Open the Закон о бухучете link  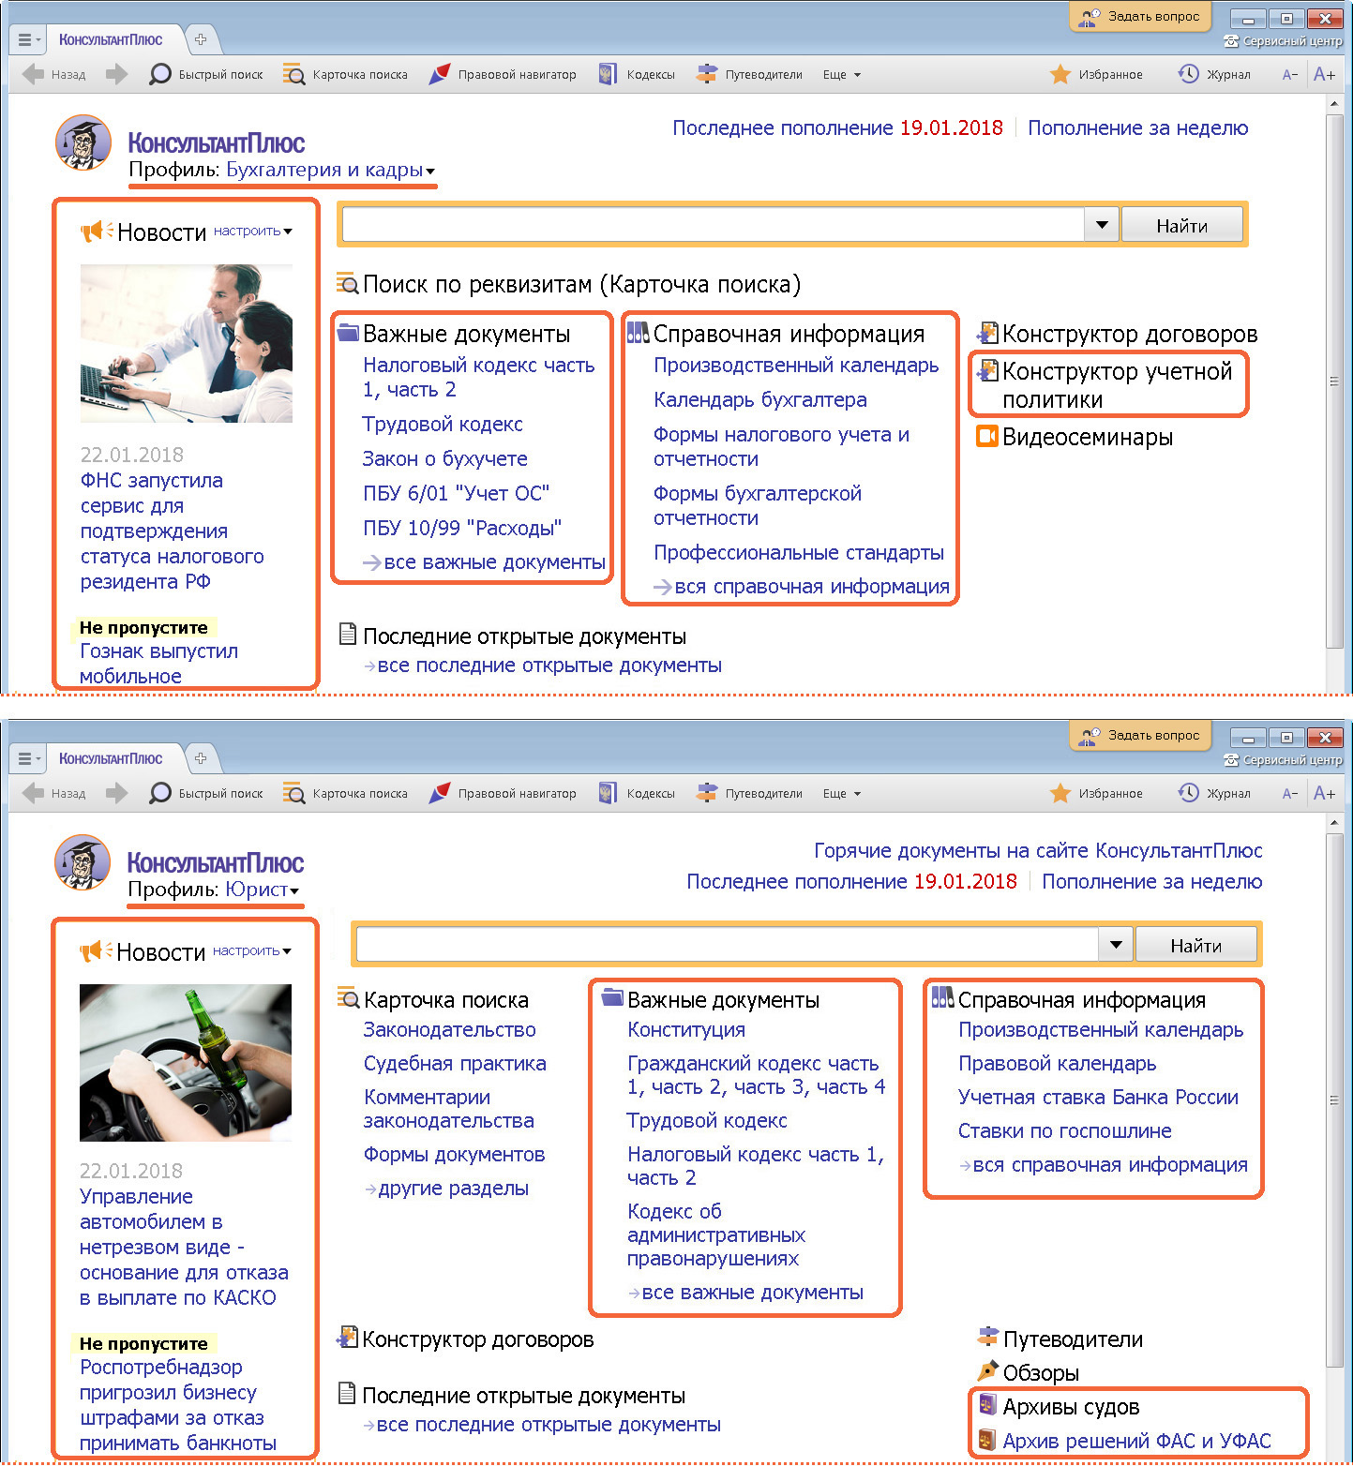pyautogui.click(x=445, y=458)
